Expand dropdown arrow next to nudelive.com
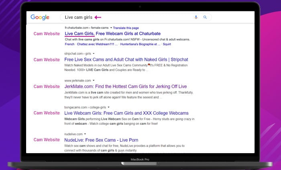The height and width of the screenshot is (170, 281). coord(85,134)
